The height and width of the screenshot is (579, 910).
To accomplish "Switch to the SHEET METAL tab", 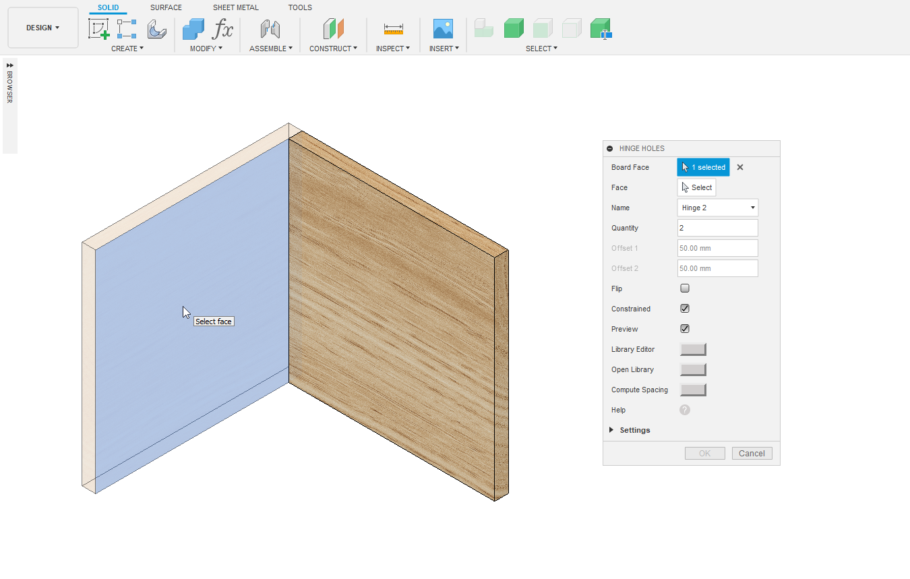I will (235, 7).
